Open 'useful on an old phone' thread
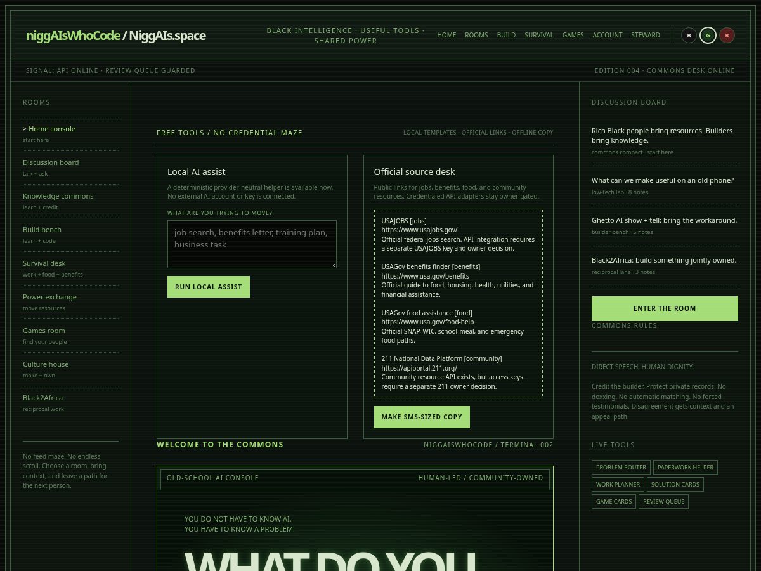Image resolution: width=761 pixels, height=571 pixels. (x=663, y=180)
